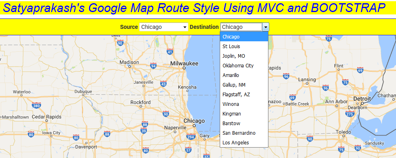Pick Gallup, NM from the dropdown list

coord(244,85)
